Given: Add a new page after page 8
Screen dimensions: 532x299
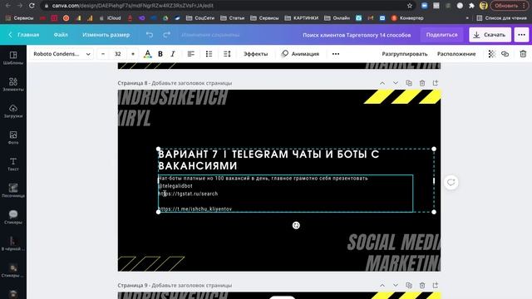Looking at the screenshot, I should tap(436, 83).
